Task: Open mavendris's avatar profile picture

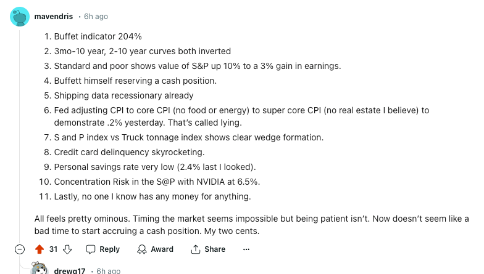Action: point(20,17)
